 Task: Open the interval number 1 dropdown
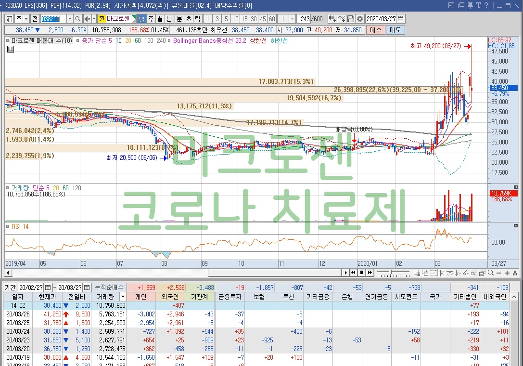tap(293, 19)
